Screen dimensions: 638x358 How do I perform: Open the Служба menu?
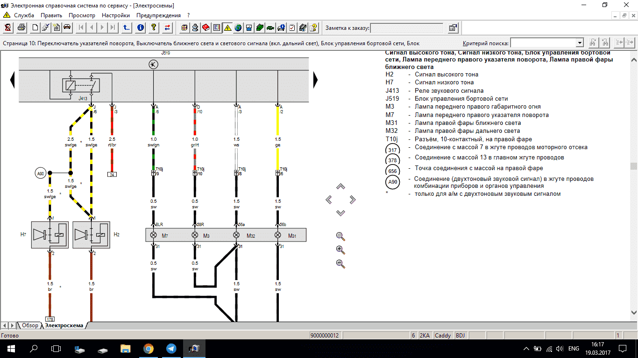(x=24, y=15)
